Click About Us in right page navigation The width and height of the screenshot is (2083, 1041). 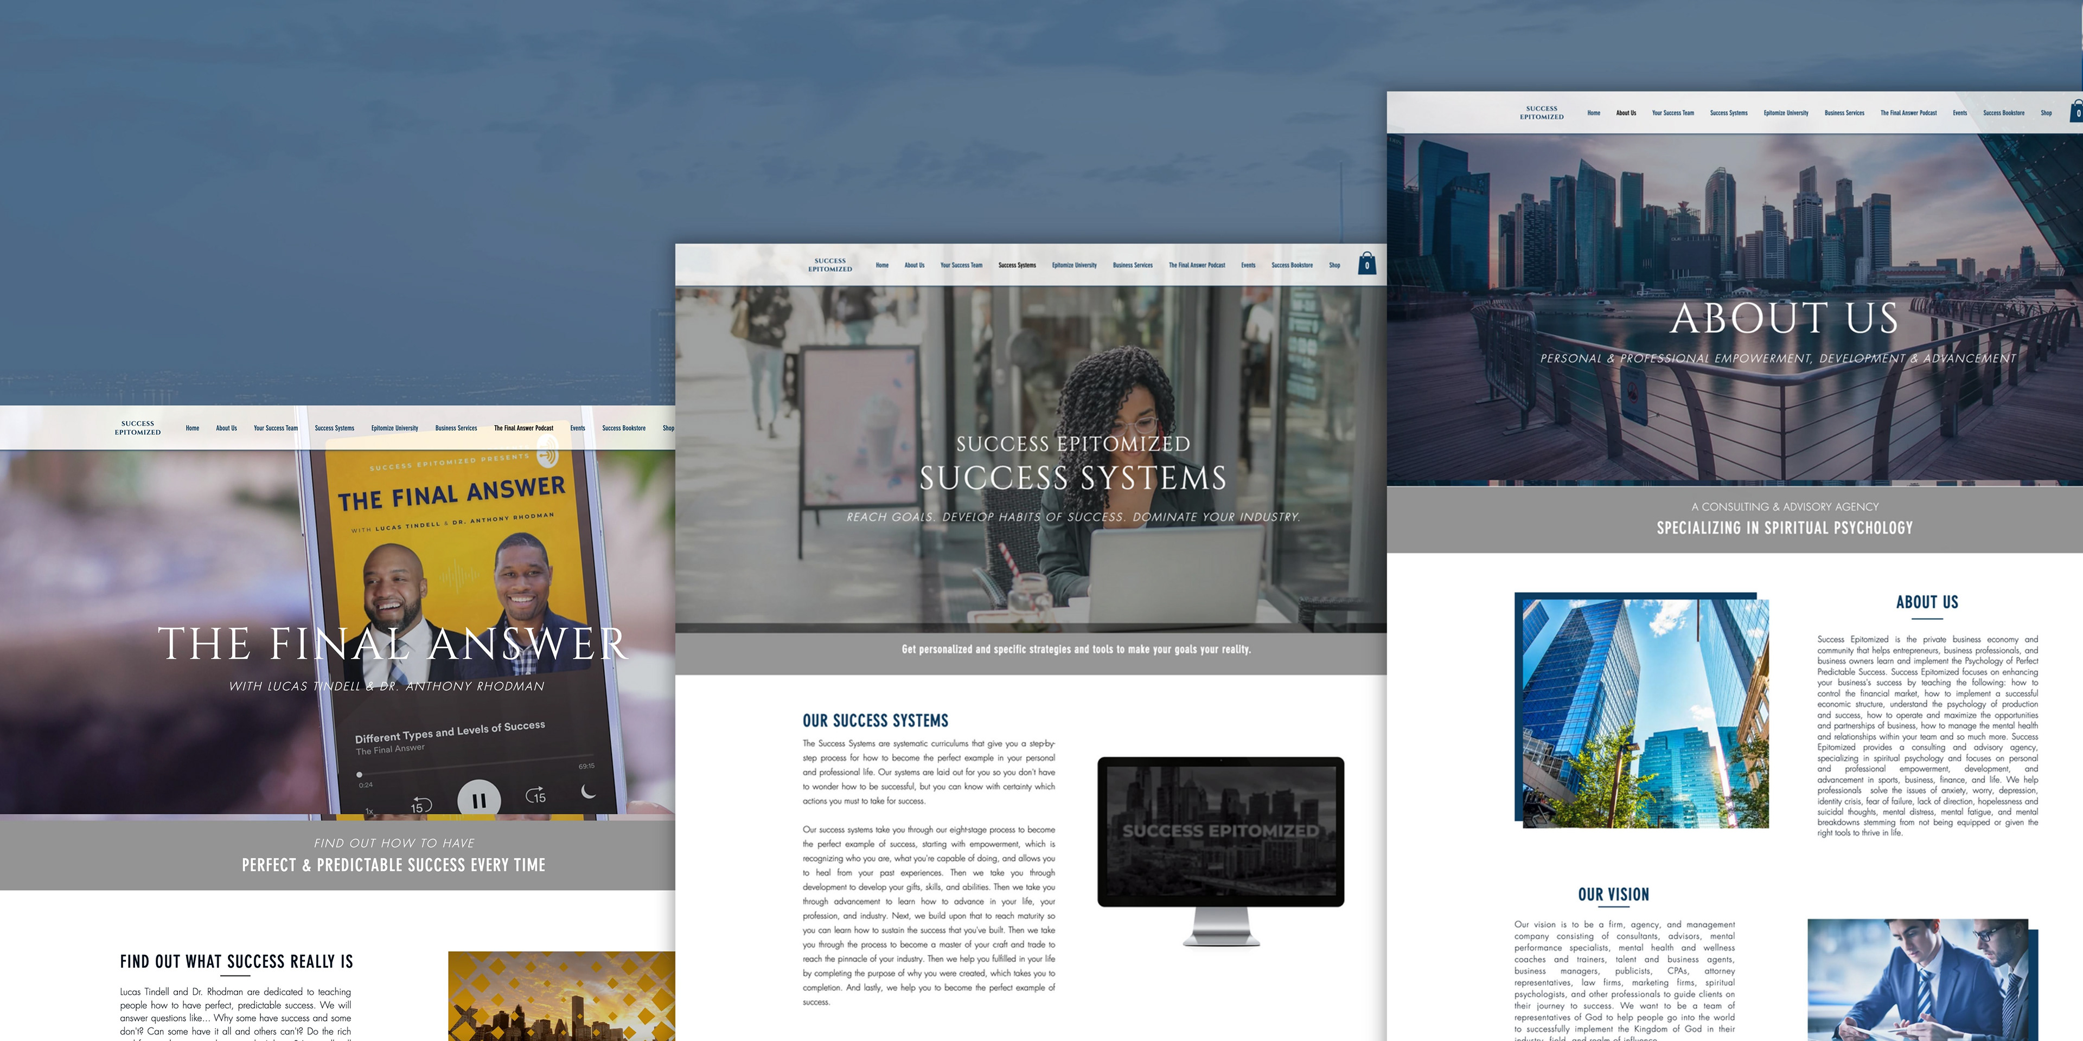[1625, 113]
